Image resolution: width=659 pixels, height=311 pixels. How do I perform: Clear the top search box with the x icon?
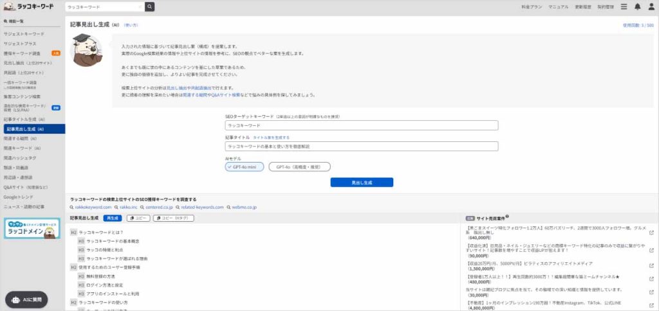click(x=140, y=7)
